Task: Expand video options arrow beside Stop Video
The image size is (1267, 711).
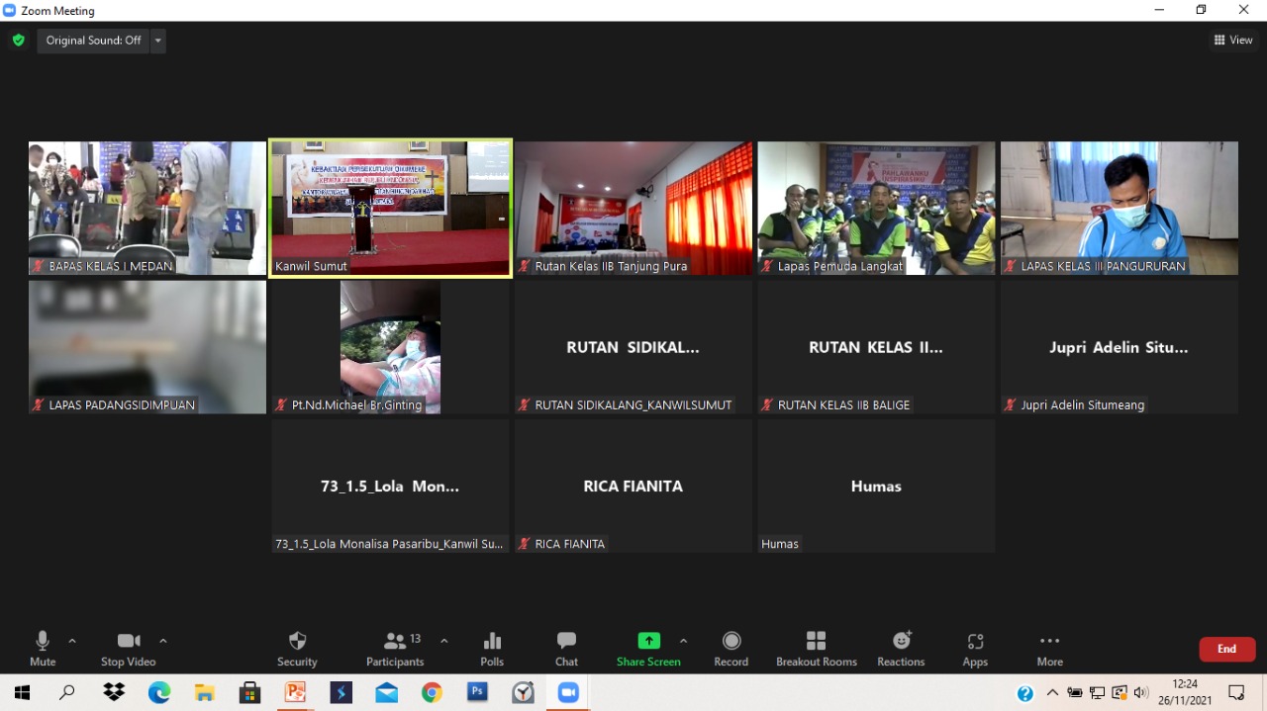Action: [x=163, y=641]
